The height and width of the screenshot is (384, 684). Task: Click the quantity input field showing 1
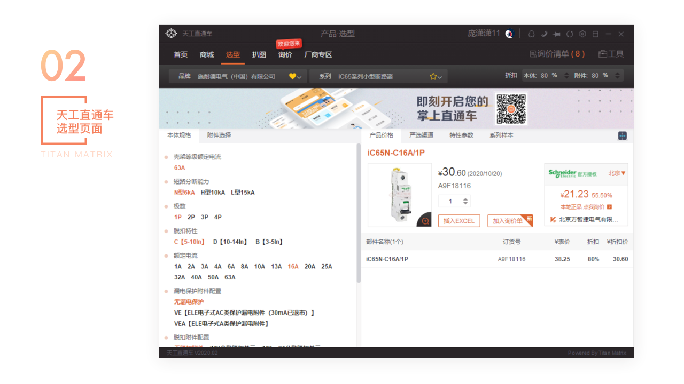pyautogui.click(x=450, y=201)
